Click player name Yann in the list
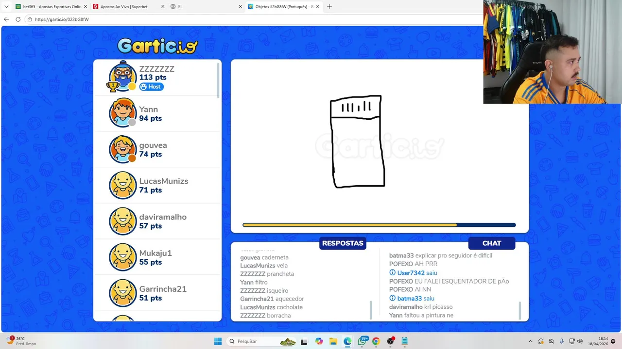 148,110
